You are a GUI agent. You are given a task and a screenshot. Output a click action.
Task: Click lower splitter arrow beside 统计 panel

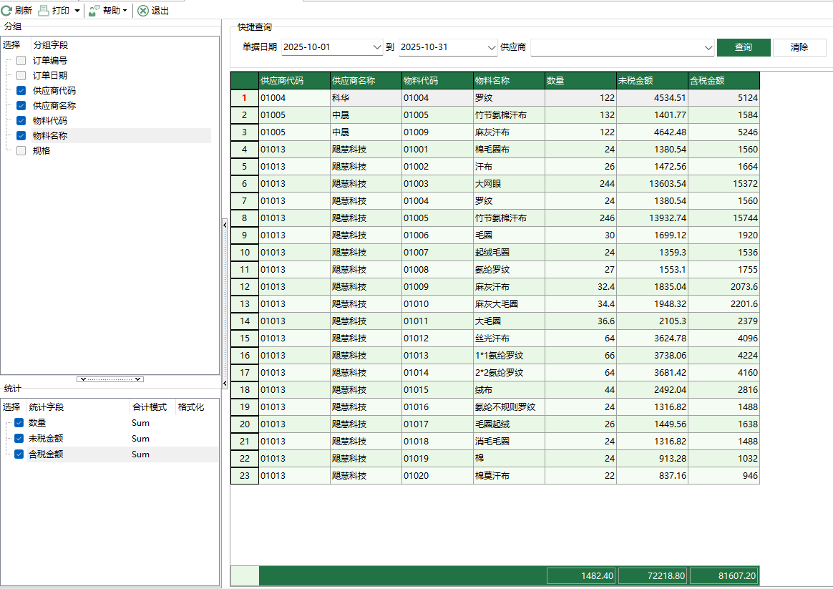pyautogui.click(x=225, y=384)
